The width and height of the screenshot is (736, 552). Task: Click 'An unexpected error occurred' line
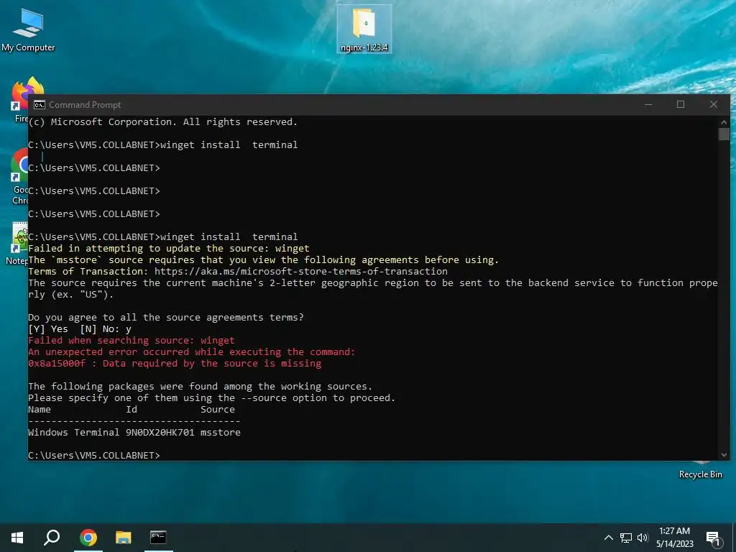(191, 351)
